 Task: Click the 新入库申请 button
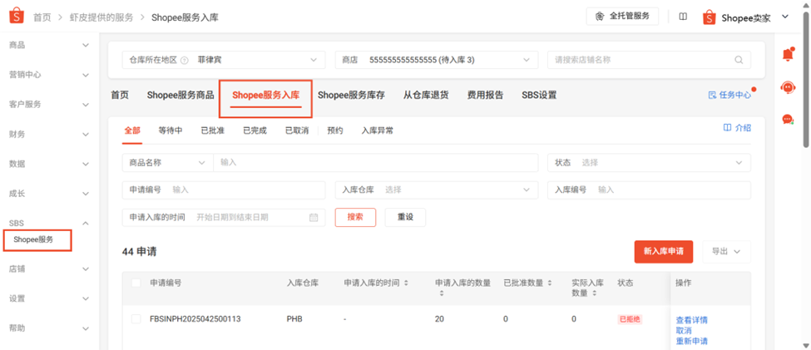point(664,251)
